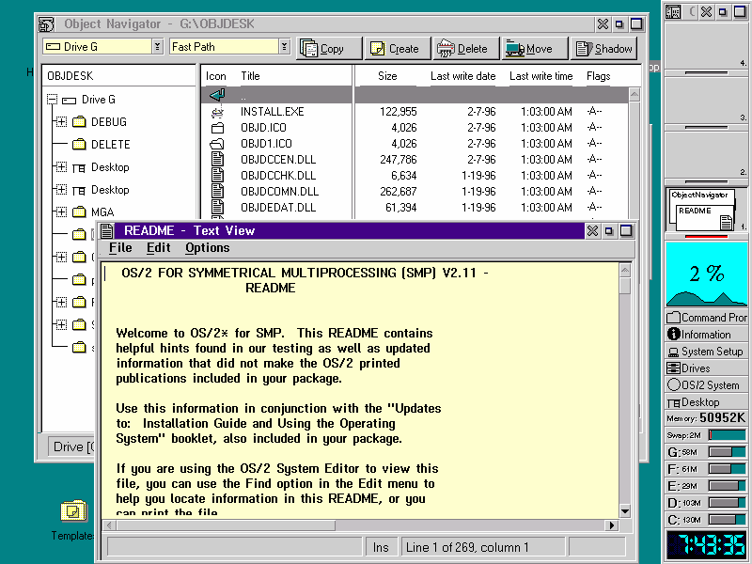Select the INSTALL.EXE file icon

tap(217, 112)
